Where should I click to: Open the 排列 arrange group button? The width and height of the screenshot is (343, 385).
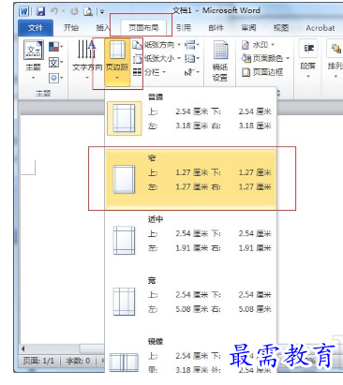click(336, 59)
